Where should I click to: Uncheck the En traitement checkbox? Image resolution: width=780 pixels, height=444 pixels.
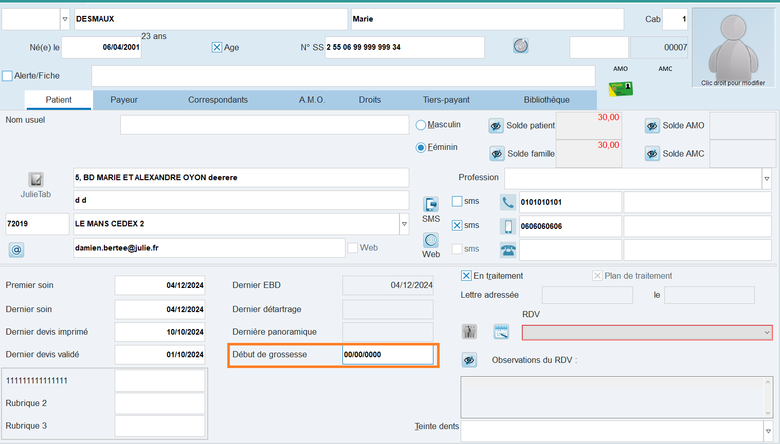(466, 276)
